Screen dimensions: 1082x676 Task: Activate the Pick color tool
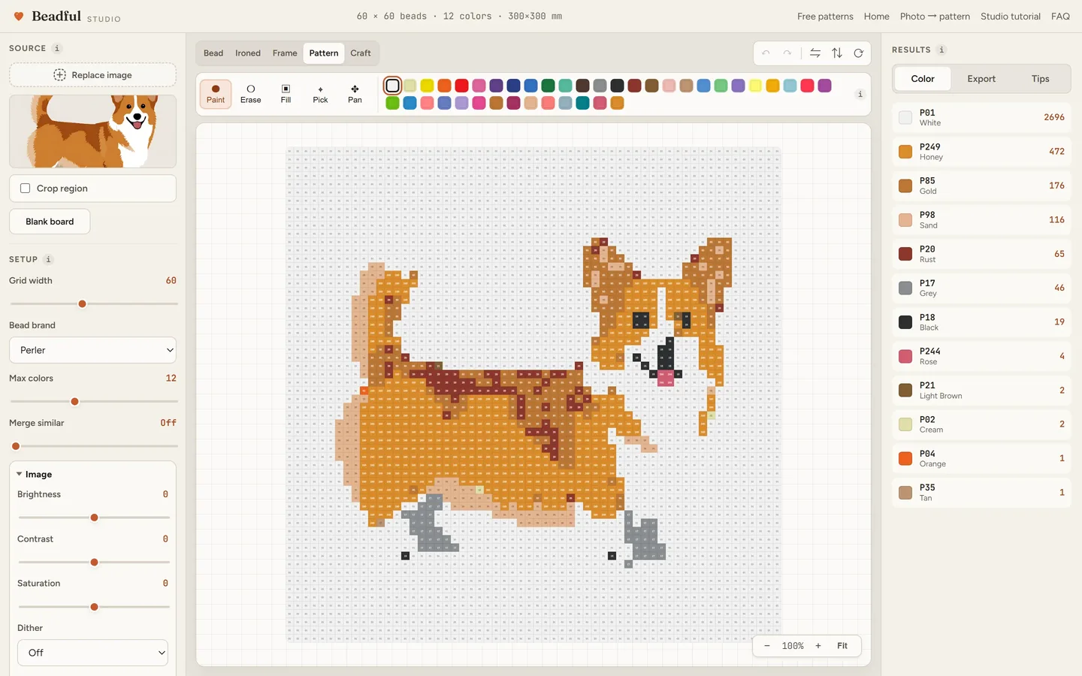pyautogui.click(x=320, y=94)
